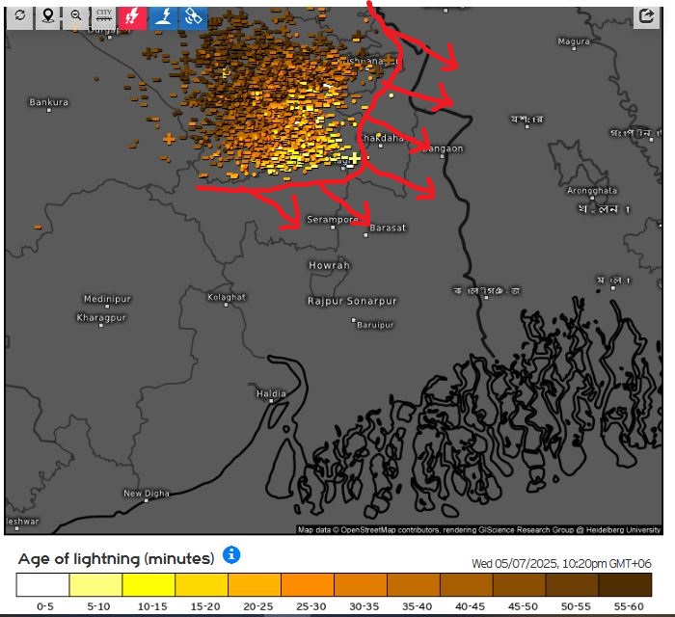Click the Bankura city label
Screen dimensions: 675x617
click(48, 101)
